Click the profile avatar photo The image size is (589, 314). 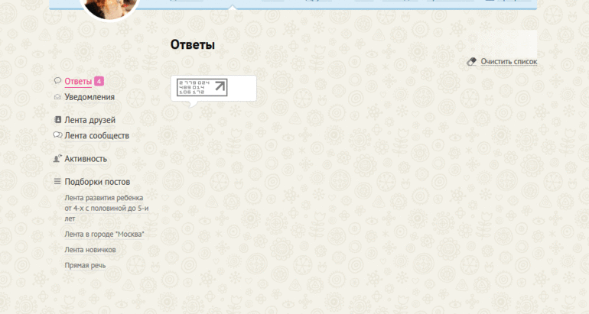[109, 8]
